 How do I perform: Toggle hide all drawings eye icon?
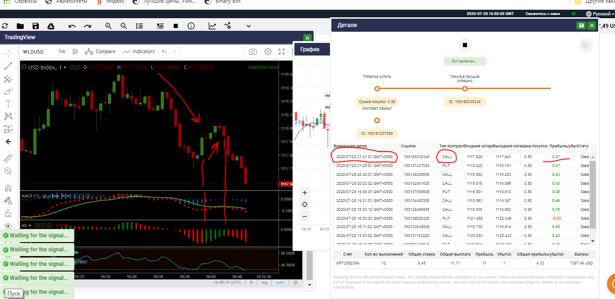pos(8,226)
